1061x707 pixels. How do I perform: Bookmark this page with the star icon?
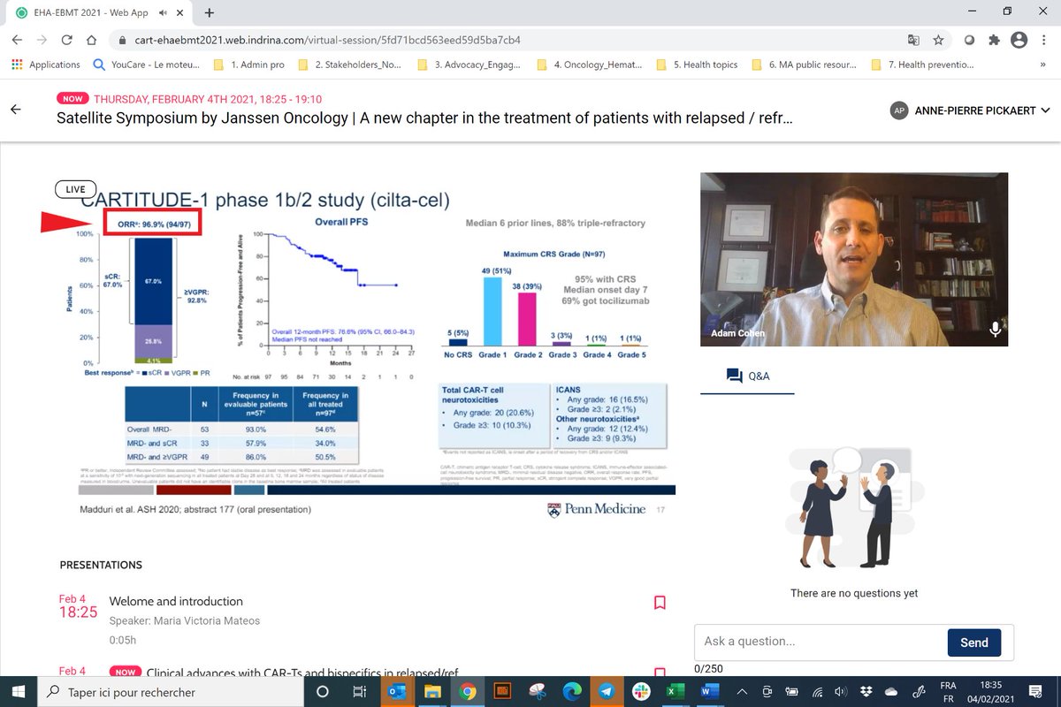pos(938,41)
